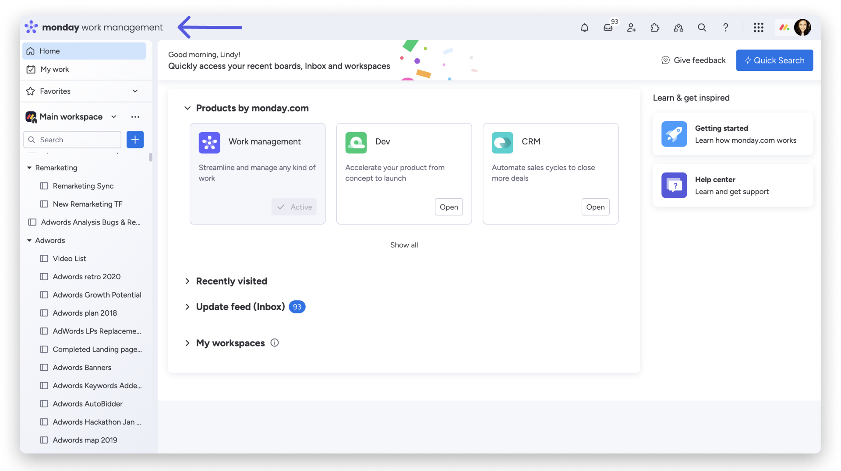The image size is (841, 471).
Task: Click the invite members icon
Action: pyautogui.click(x=631, y=28)
